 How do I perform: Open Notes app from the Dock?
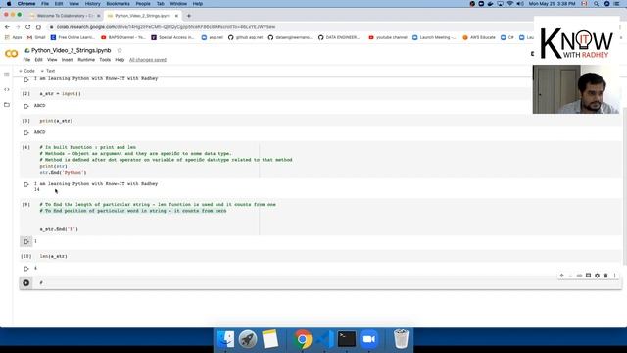(270, 339)
